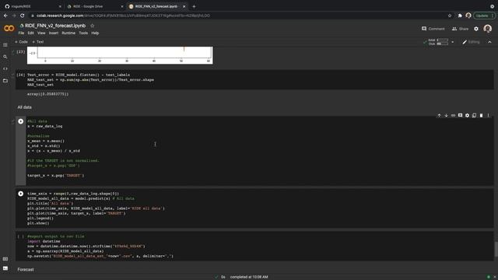This screenshot has height=280, width=498.
Task: Open the Editing mode dropdown
Action: 471,42
